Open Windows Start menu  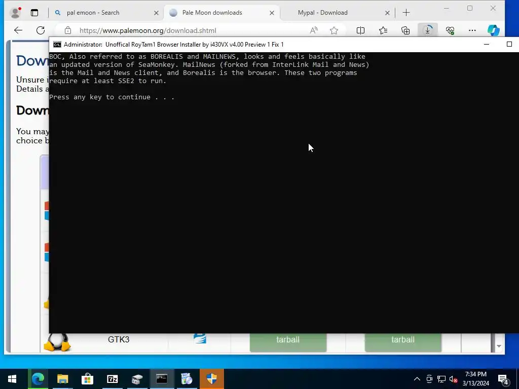pyautogui.click(x=12, y=379)
